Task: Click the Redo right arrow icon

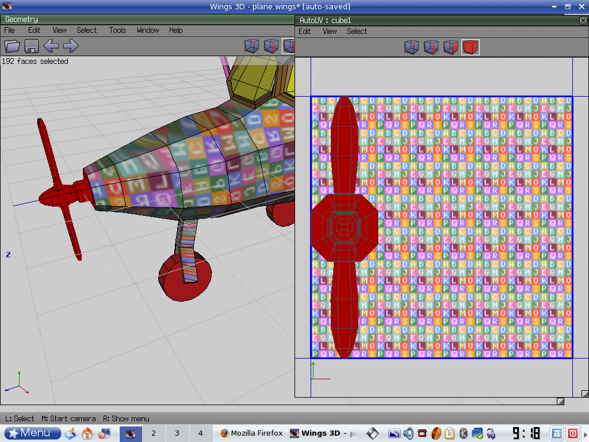Action: point(70,46)
